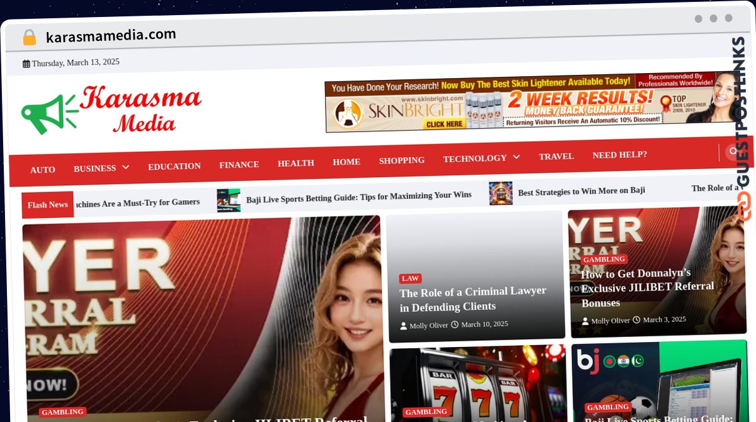Open the Health section
Image resolution: width=756 pixels, height=422 pixels.
tap(295, 163)
